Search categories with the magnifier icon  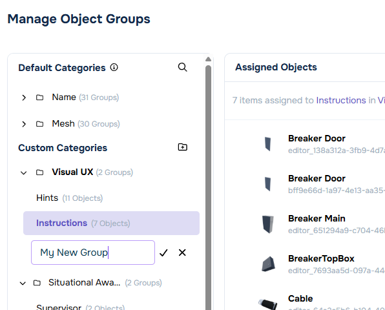click(x=182, y=67)
